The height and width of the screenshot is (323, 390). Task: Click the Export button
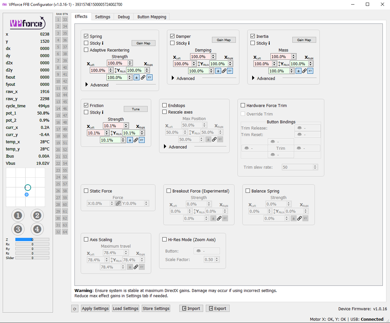[x=218, y=308]
